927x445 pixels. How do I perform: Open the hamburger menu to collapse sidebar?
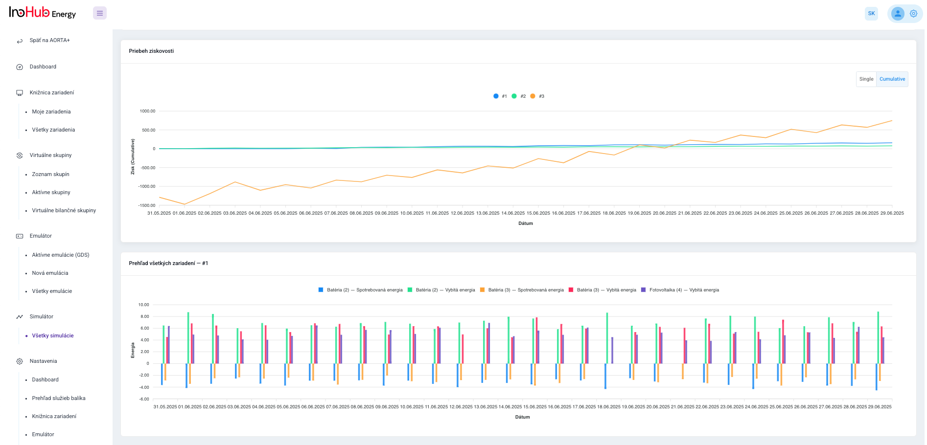coord(100,13)
